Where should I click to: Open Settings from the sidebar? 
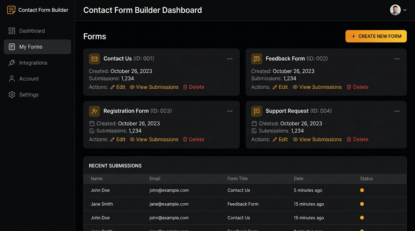coord(37,94)
